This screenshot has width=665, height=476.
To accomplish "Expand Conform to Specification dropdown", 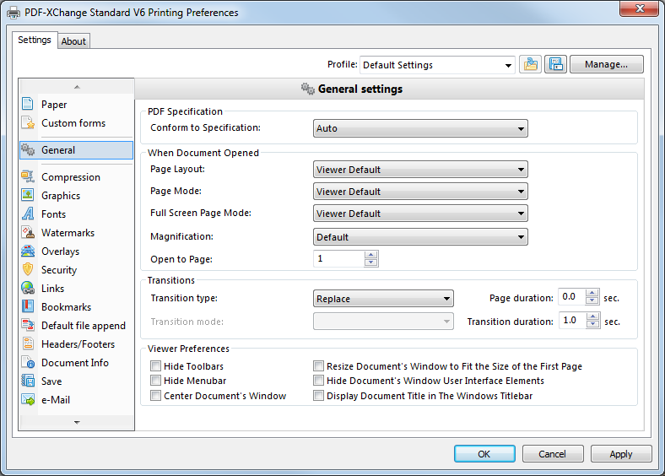I will pos(420,128).
